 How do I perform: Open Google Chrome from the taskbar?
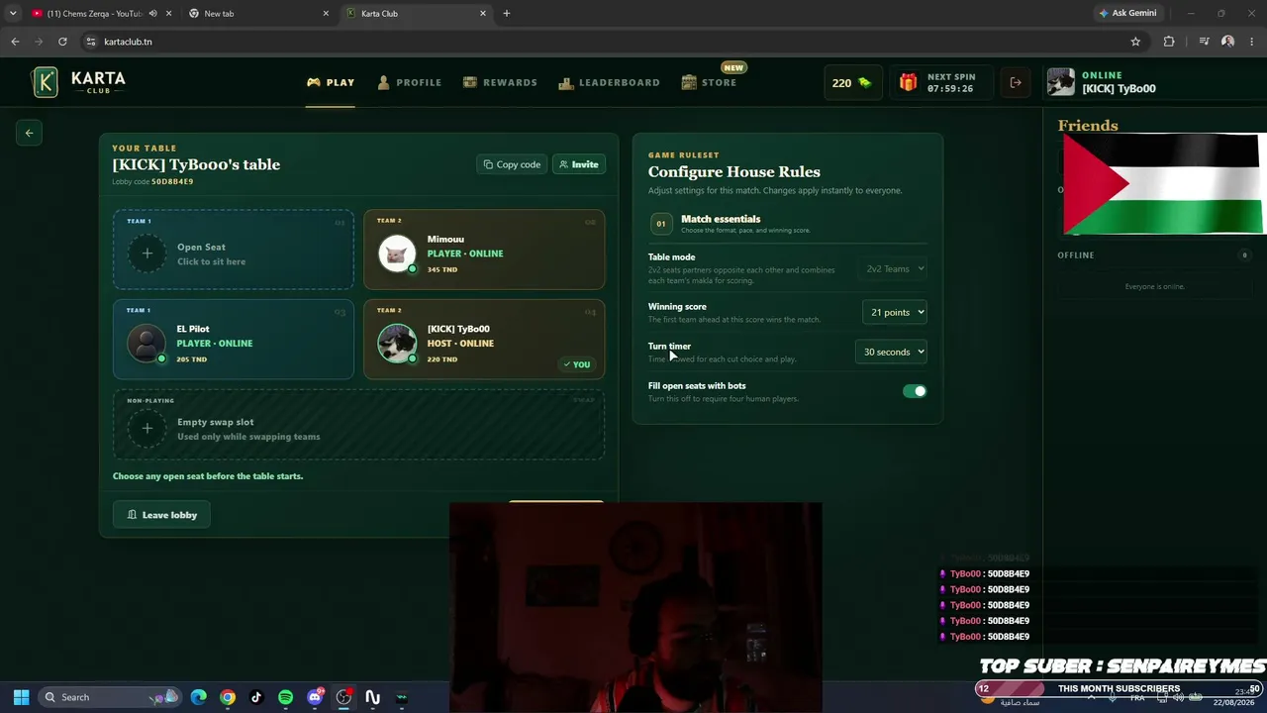coord(228,697)
